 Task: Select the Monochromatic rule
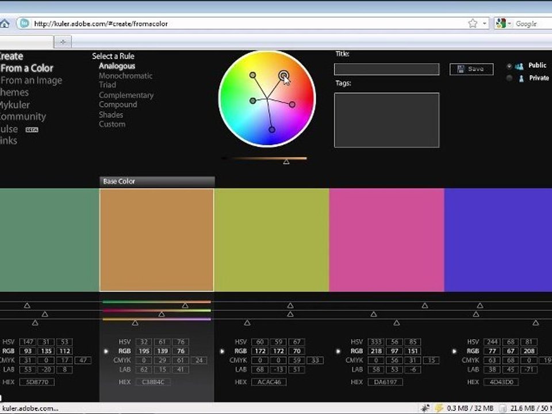click(126, 76)
